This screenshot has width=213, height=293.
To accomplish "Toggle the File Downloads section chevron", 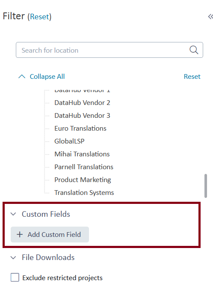I will tap(13, 257).
